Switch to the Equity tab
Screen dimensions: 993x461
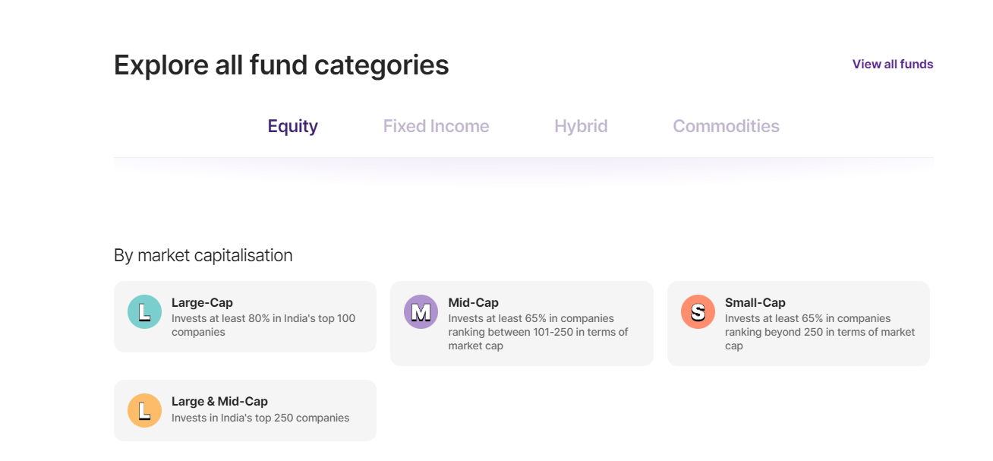click(292, 126)
